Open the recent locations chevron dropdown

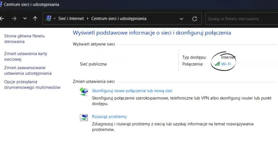click(25, 18)
